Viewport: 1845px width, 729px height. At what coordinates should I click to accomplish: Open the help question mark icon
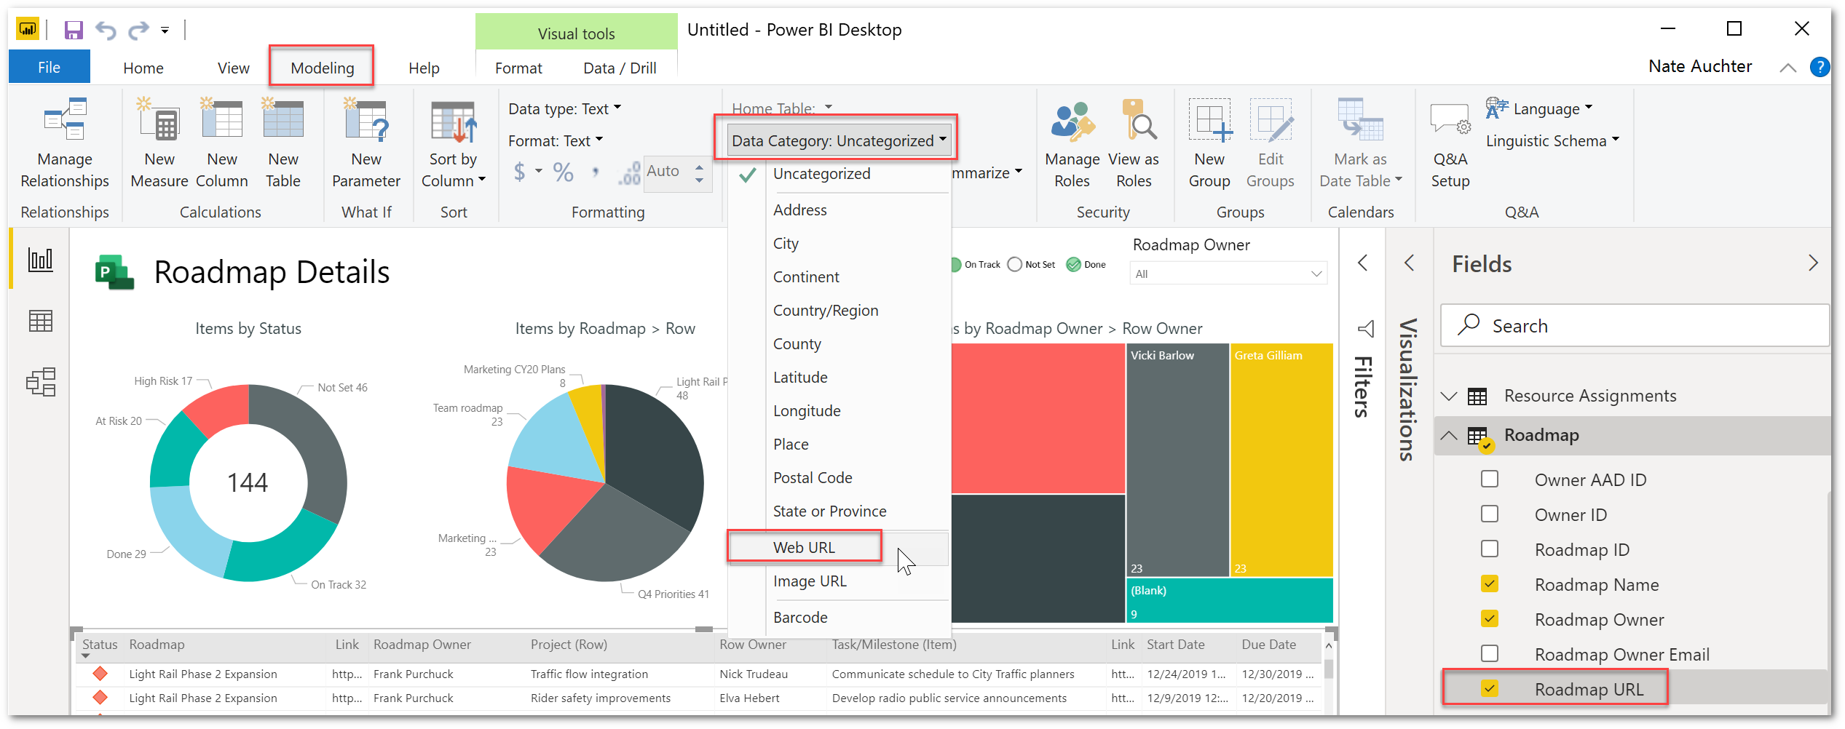point(1820,67)
